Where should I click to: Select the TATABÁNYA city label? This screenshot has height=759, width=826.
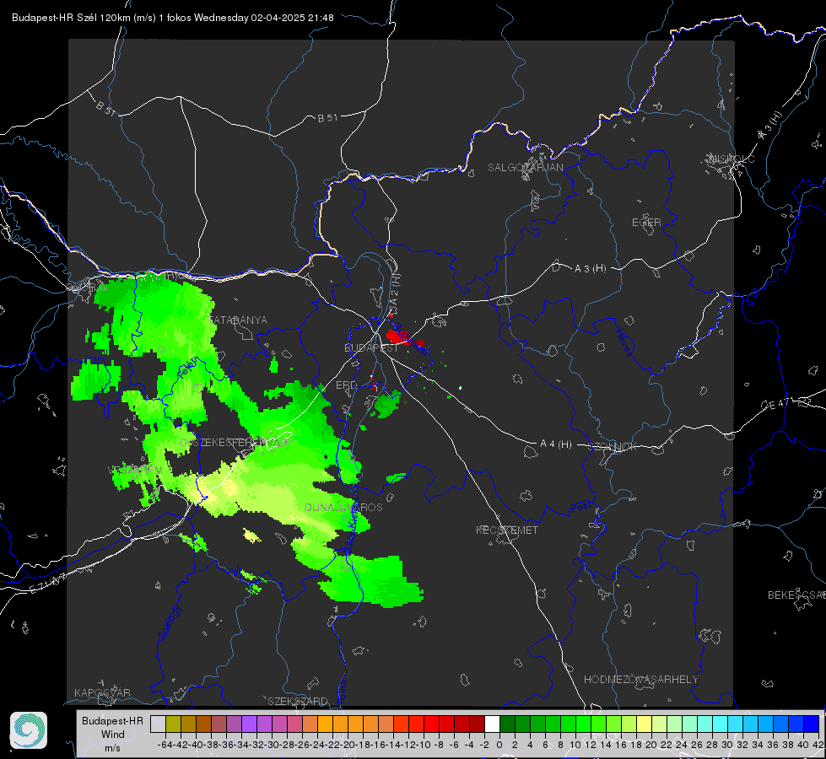click(x=239, y=320)
